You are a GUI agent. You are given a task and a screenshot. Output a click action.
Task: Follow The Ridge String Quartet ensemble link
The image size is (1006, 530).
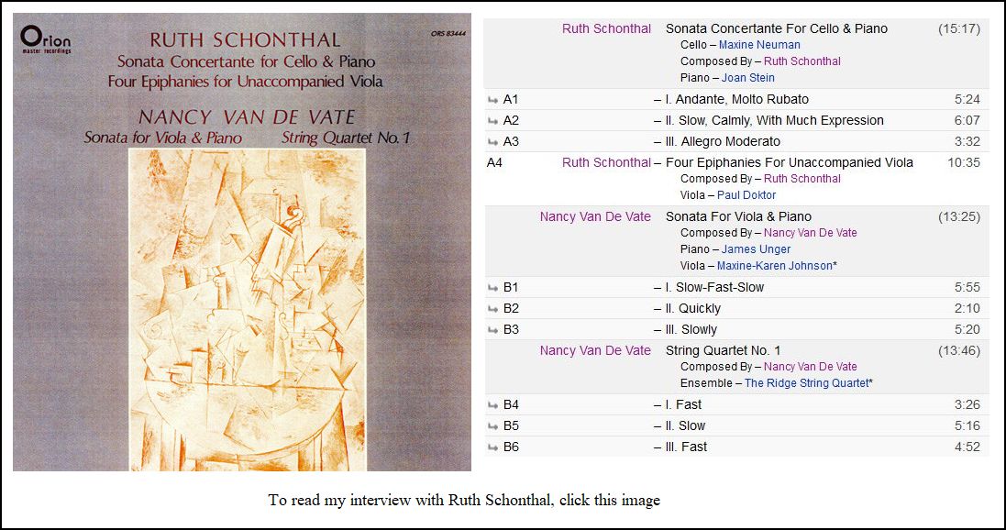tap(806, 383)
